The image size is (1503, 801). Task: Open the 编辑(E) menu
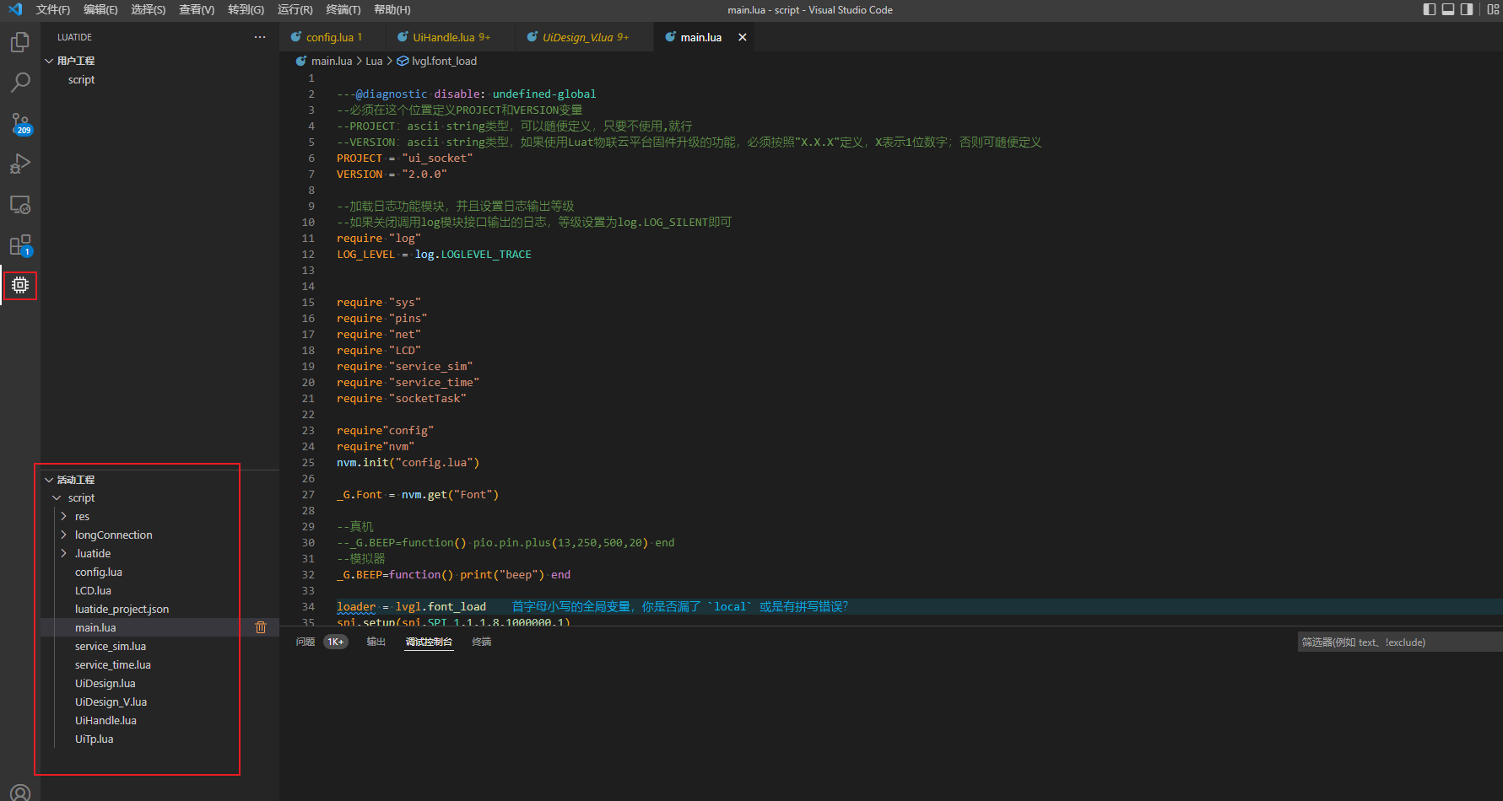[100, 9]
